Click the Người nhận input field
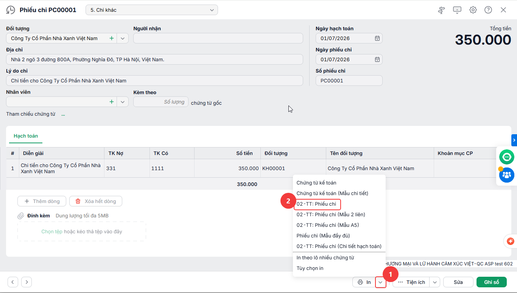This screenshot has height=293, width=517. (218, 38)
